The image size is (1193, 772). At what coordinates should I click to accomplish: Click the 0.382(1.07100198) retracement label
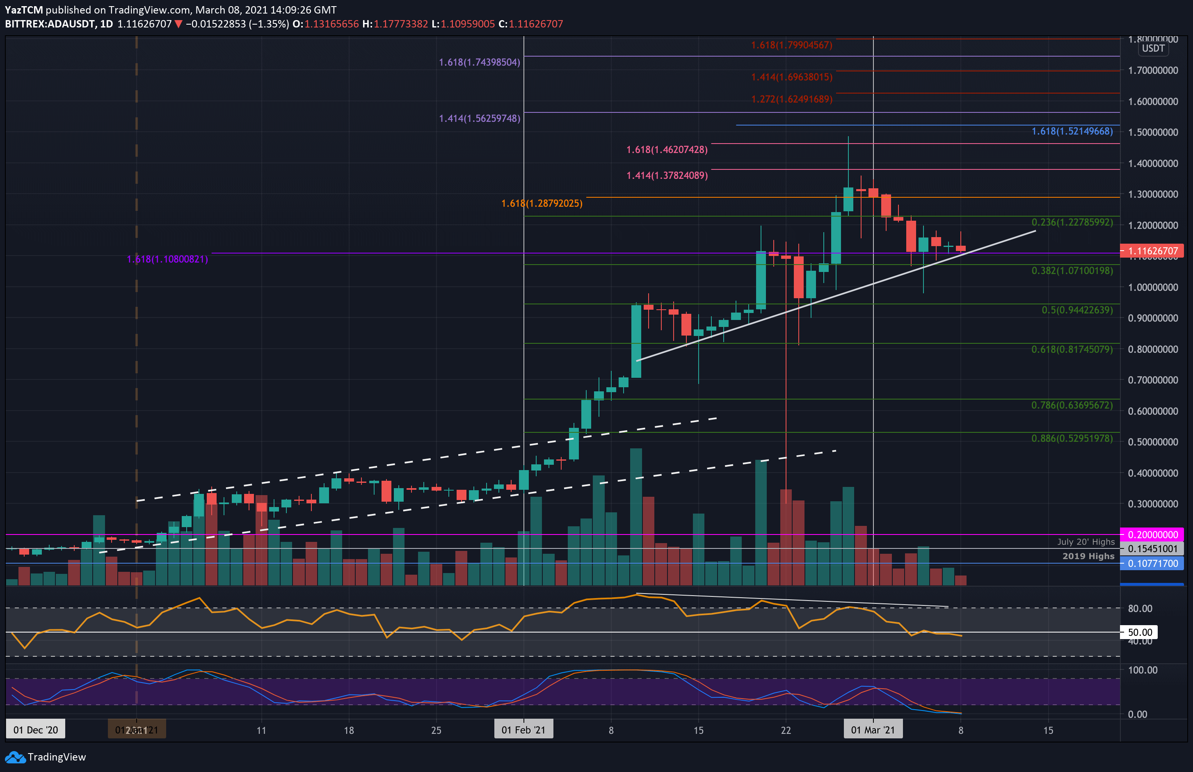1072,271
